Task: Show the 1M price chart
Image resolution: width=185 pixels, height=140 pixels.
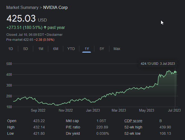Action: pos(41,49)
